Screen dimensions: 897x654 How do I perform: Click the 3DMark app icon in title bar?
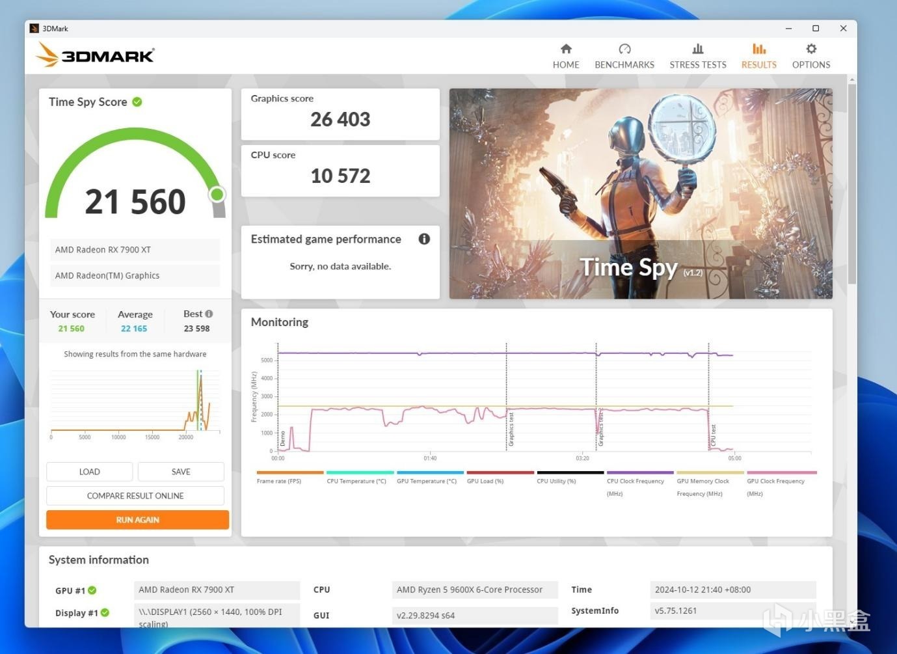pos(34,28)
